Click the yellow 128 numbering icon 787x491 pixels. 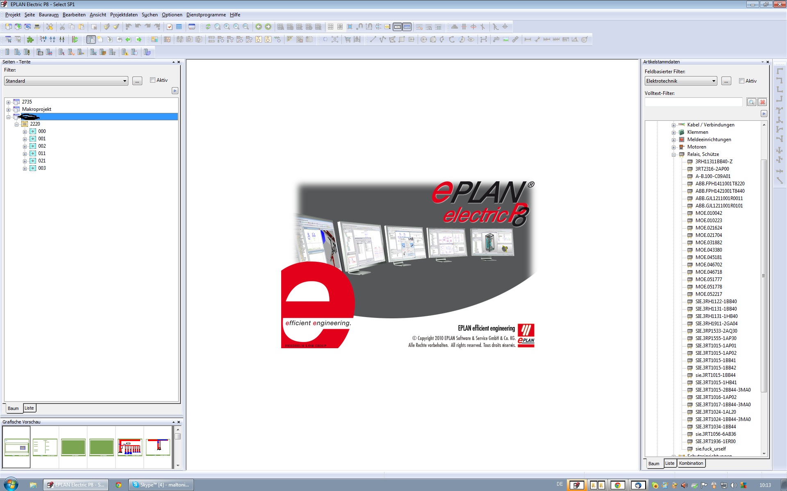click(x=387, y=27)
